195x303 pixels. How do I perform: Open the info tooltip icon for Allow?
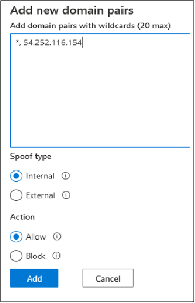tap(57, 236)
